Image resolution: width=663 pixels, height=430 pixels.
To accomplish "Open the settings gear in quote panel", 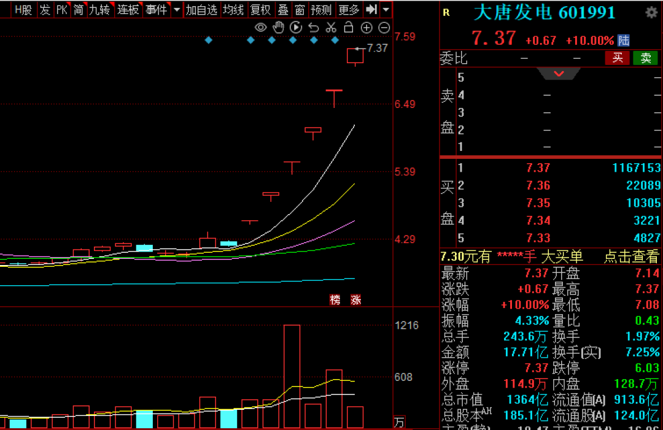I will coord(651,12).
